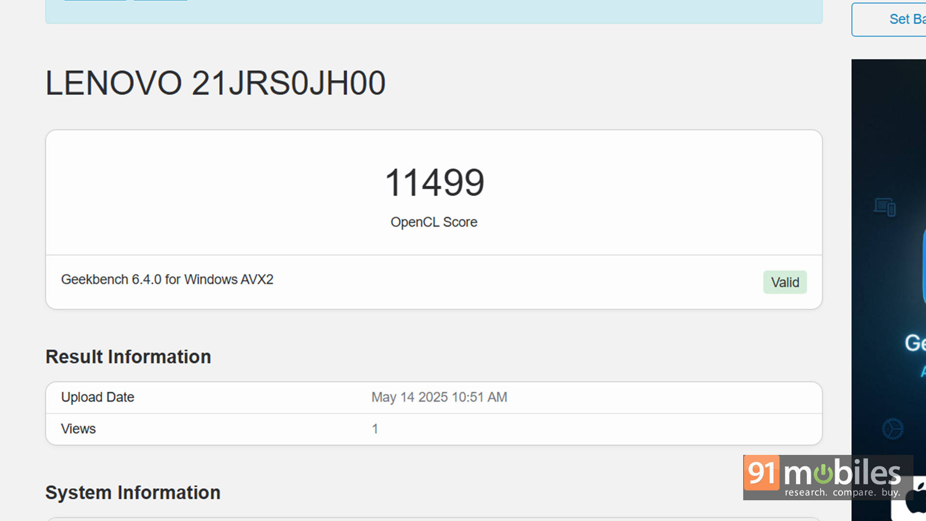Select the 11499 score value
Viewport: 926px width, 521px height.
pyautogui.click(x=434, y=182)
